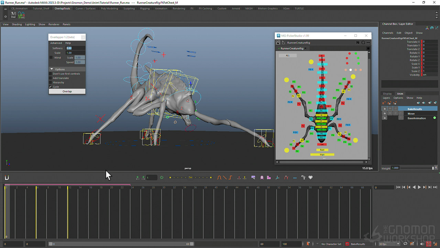Toggle visibility dot on BaseAnimation layer

tap(435, 118)
